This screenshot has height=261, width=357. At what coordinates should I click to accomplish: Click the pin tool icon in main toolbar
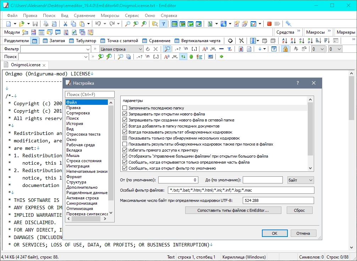point(288,24)
